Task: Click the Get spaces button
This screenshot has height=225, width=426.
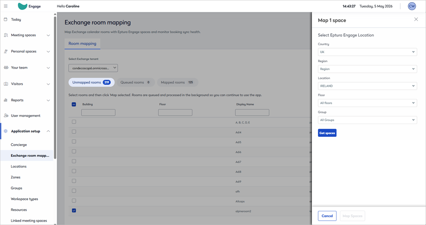Action: click(327, 133)
